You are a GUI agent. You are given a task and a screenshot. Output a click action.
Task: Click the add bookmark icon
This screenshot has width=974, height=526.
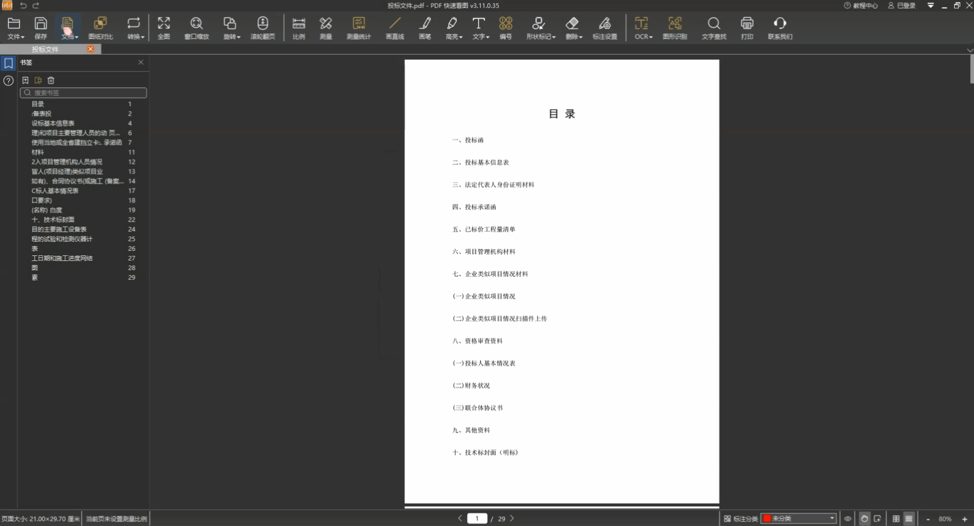tap(25, 80)
